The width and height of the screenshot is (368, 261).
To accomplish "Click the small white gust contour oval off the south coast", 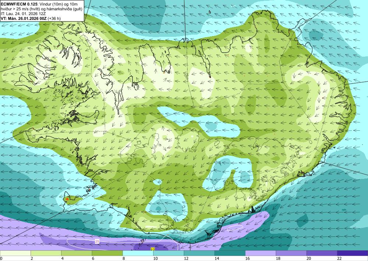I will (235, 227).
